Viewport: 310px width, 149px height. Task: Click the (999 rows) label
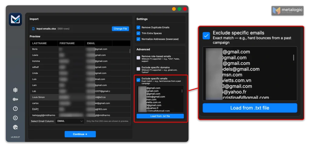click(x=64, y=29)
